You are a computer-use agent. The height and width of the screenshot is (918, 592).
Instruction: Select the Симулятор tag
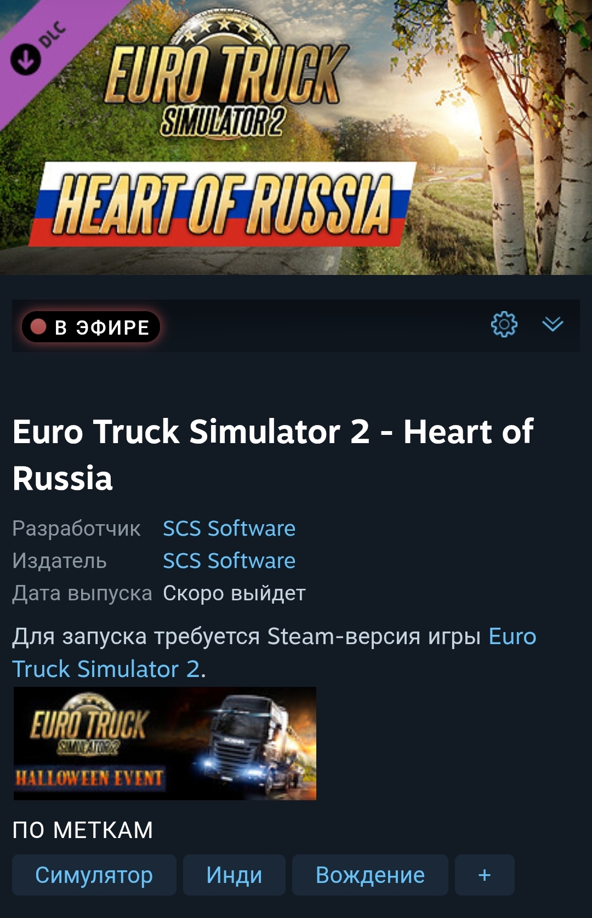94,875
